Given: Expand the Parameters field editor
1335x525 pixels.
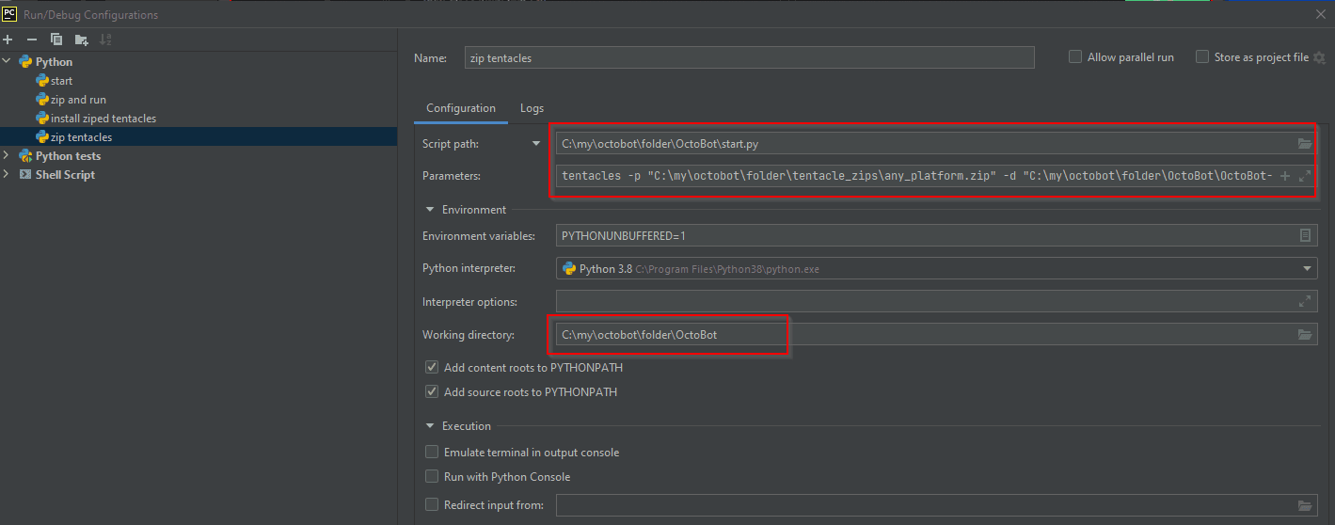Looking at the screenshot, I should (x=1305, y=176).
